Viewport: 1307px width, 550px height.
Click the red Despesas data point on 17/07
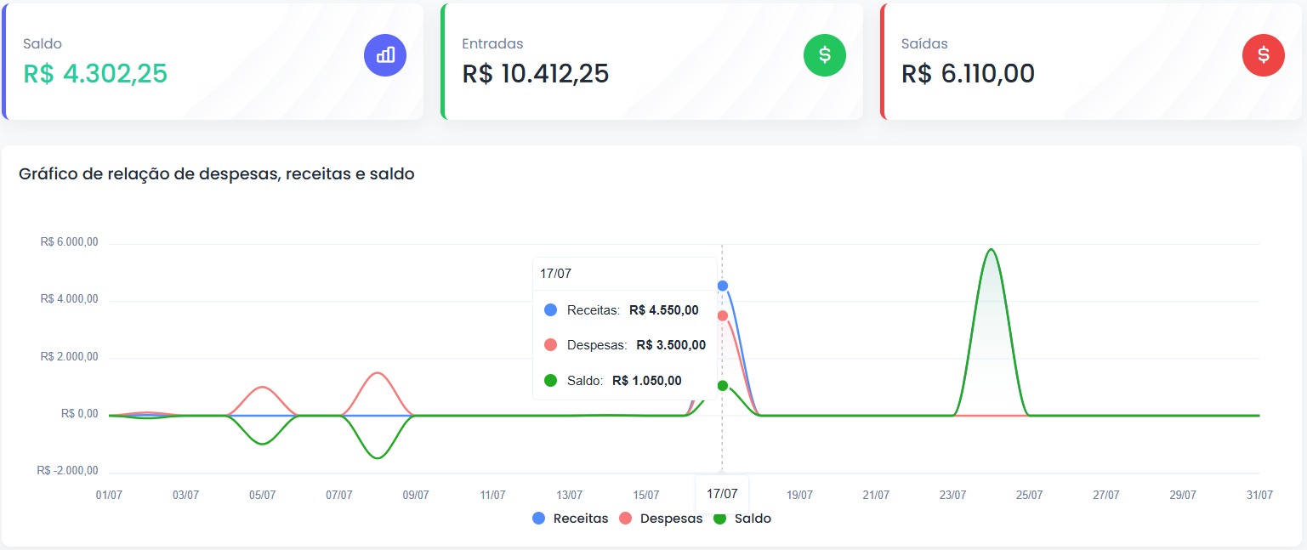click(723, 315)
